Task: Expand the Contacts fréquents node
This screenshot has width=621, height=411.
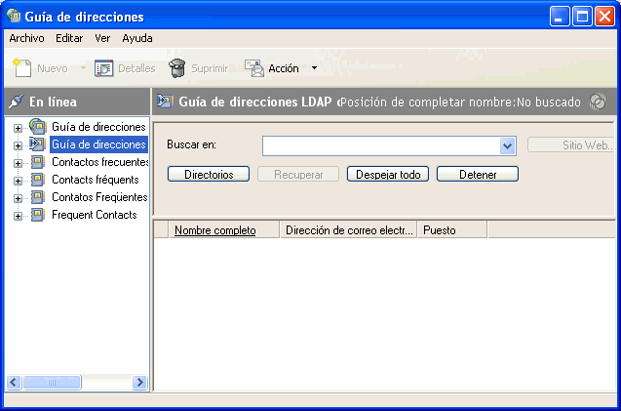Action: pyautogui.click(x=18, y=181)
